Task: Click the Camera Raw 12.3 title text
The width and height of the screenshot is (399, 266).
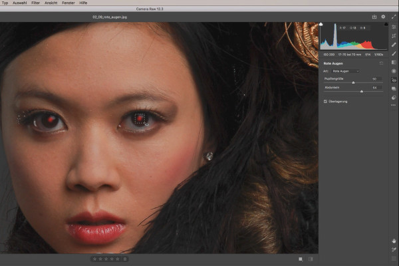Action: tap(150, 9)
